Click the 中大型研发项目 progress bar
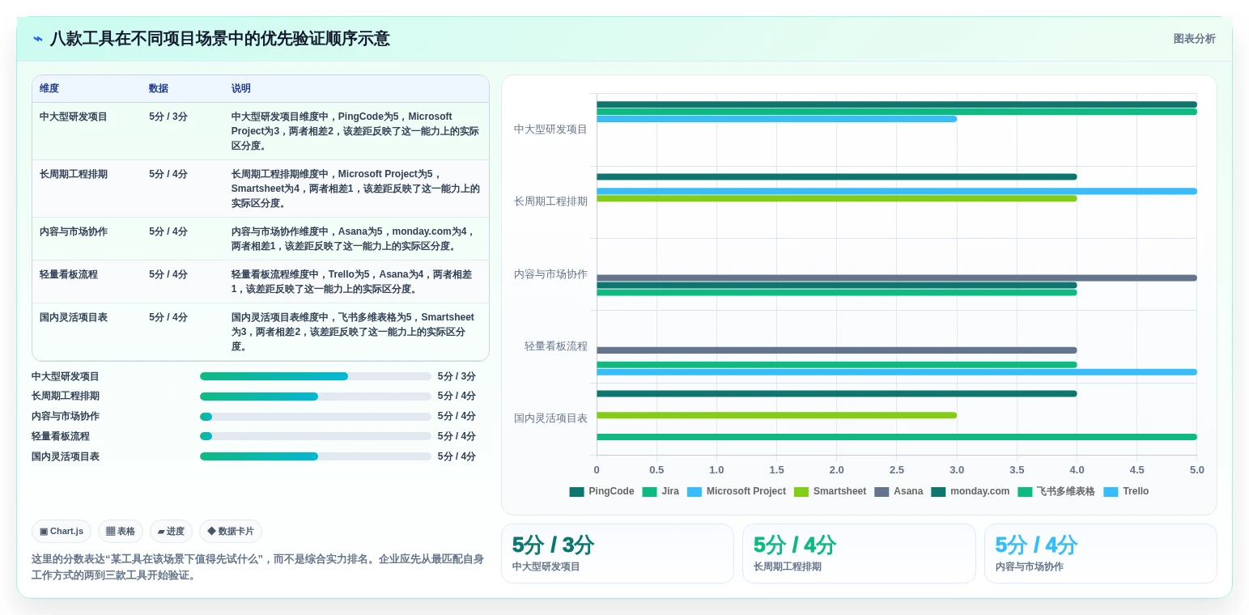1249x615 pixels. (315, 376)
